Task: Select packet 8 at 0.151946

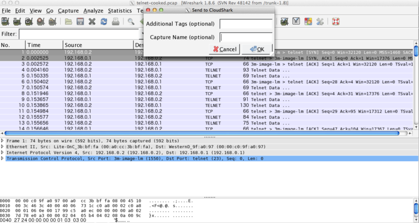Action: point(206,94)
